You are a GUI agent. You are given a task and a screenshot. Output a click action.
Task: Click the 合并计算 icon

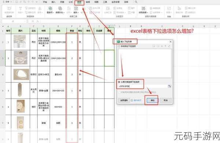pos(91,8)
